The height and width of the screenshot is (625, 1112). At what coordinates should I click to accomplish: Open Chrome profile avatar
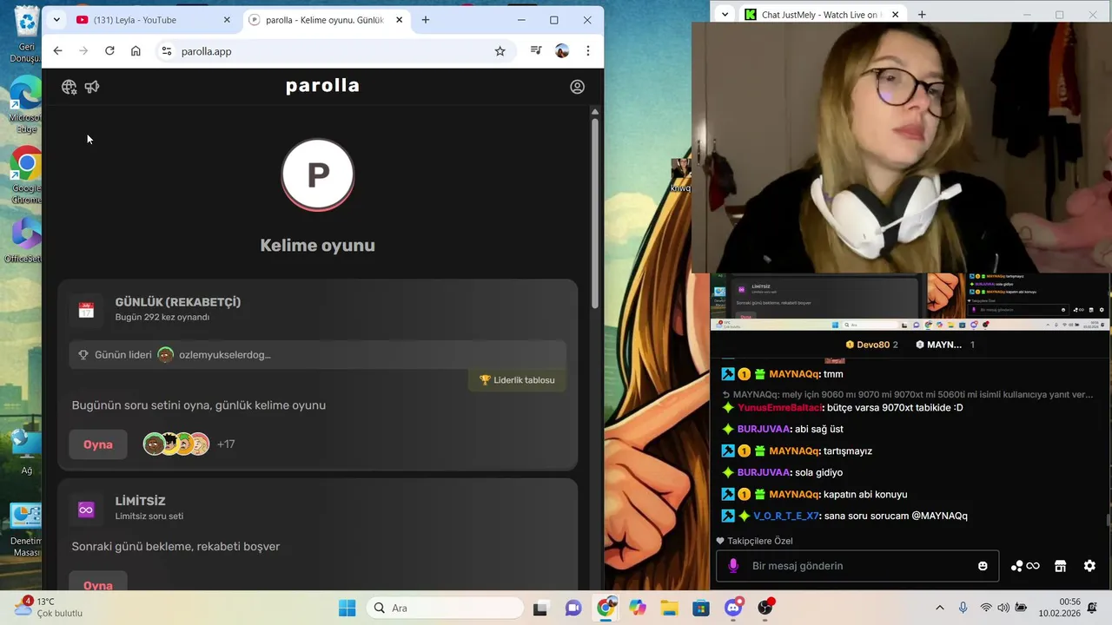[x=562, y=51]
